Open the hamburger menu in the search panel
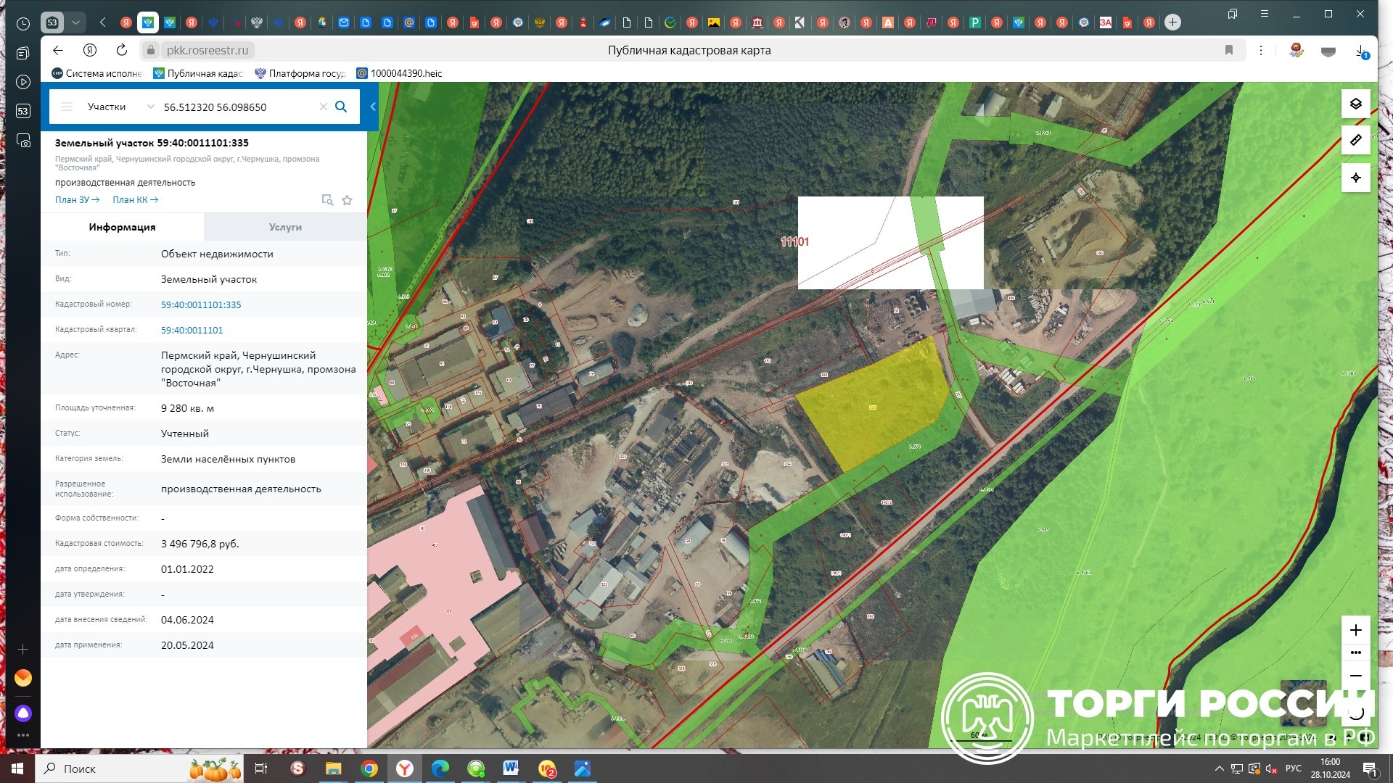Screen dimensions: 1393x783 coord(67,107)
